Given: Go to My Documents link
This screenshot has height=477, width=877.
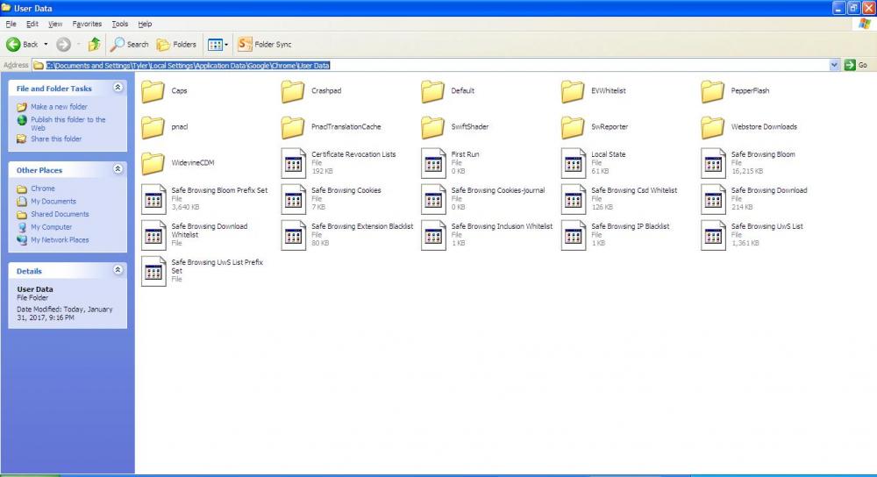Looking at the screenshot, I should (53, 202).
